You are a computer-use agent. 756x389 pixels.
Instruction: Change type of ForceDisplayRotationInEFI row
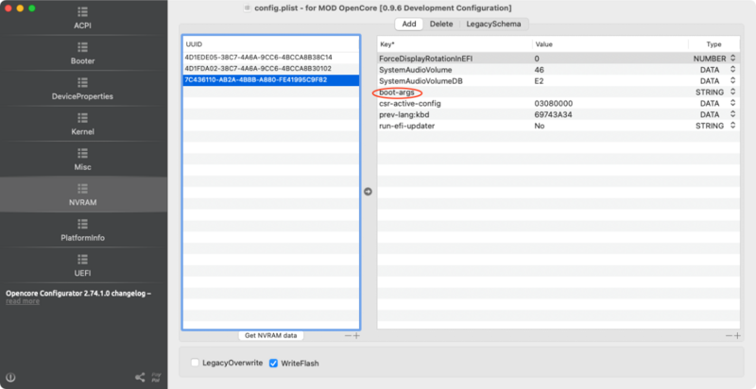click(x=733, y=59)
